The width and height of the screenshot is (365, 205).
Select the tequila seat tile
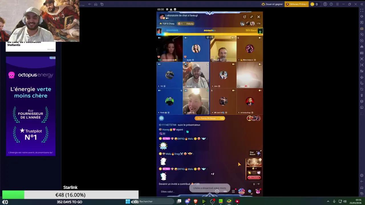click(x=196, y=49)
